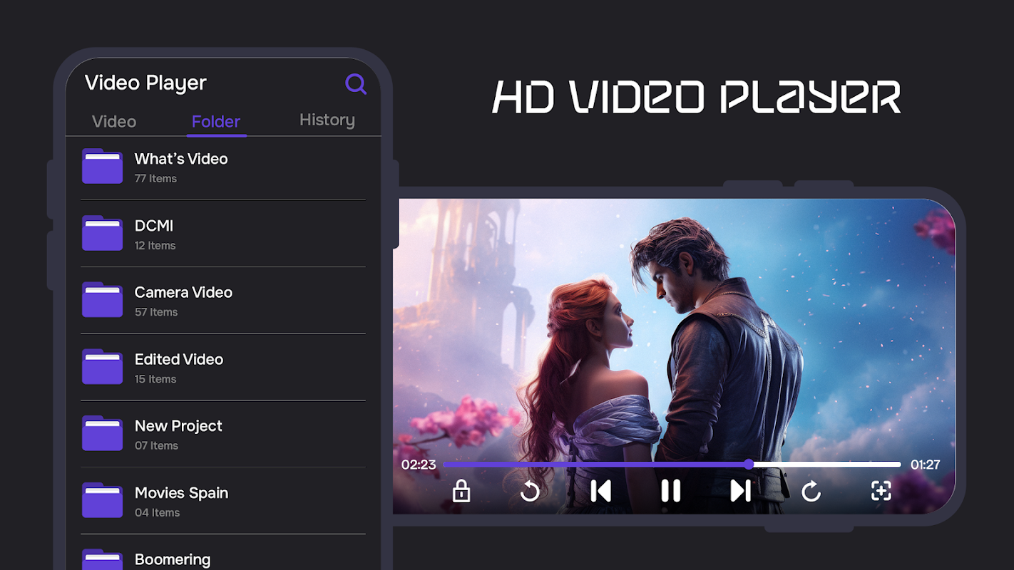
Task: Click the 57 Items count
Action: point(156,312)
